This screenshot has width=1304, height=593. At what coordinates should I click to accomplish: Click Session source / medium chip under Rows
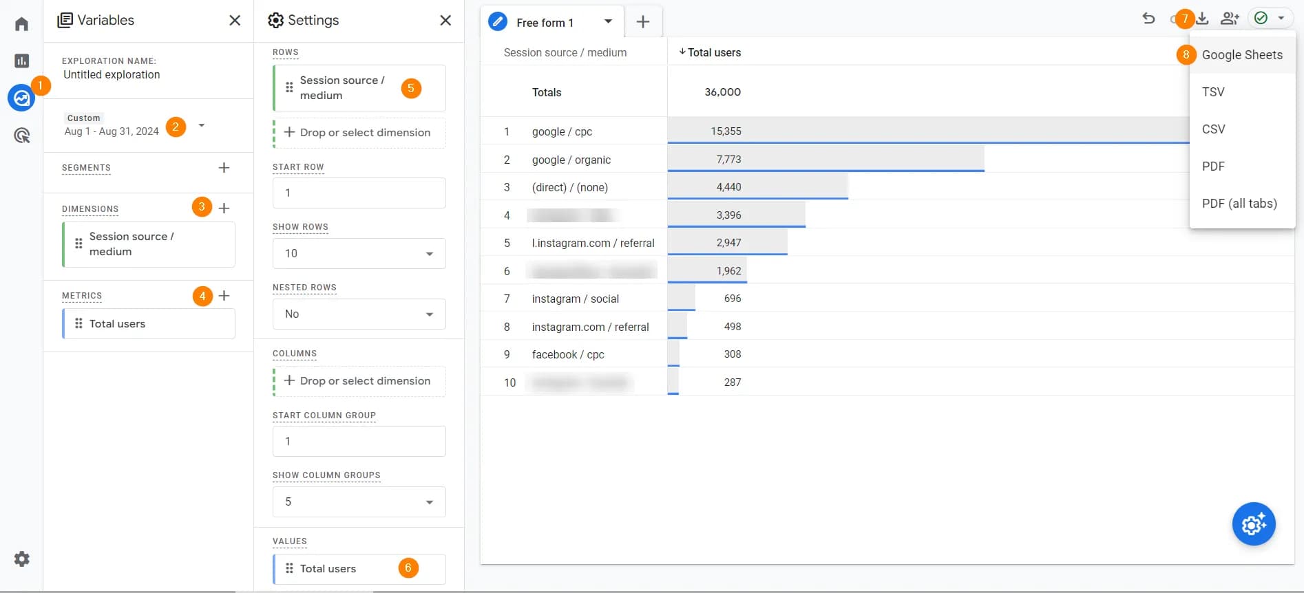pyautogui.click(x=359, y=88)
